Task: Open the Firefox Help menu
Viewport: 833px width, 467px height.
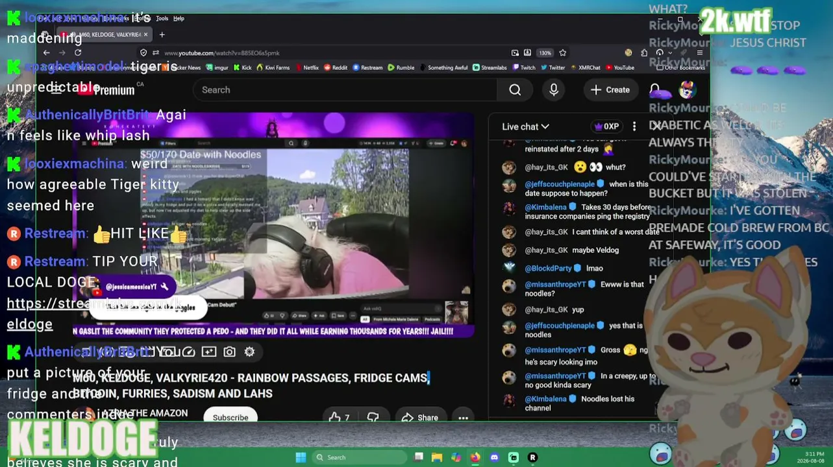Action: tap(179, 18)
